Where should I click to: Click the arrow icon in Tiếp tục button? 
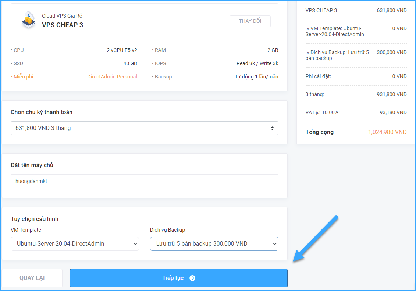point(192,278)
